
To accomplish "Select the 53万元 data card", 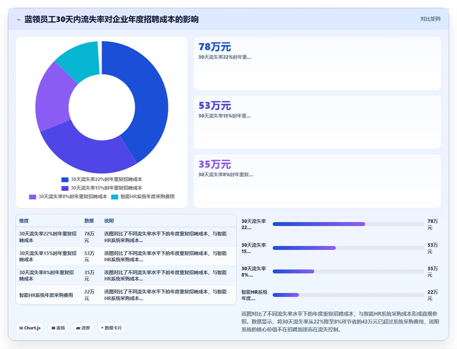I will point(317,122).
